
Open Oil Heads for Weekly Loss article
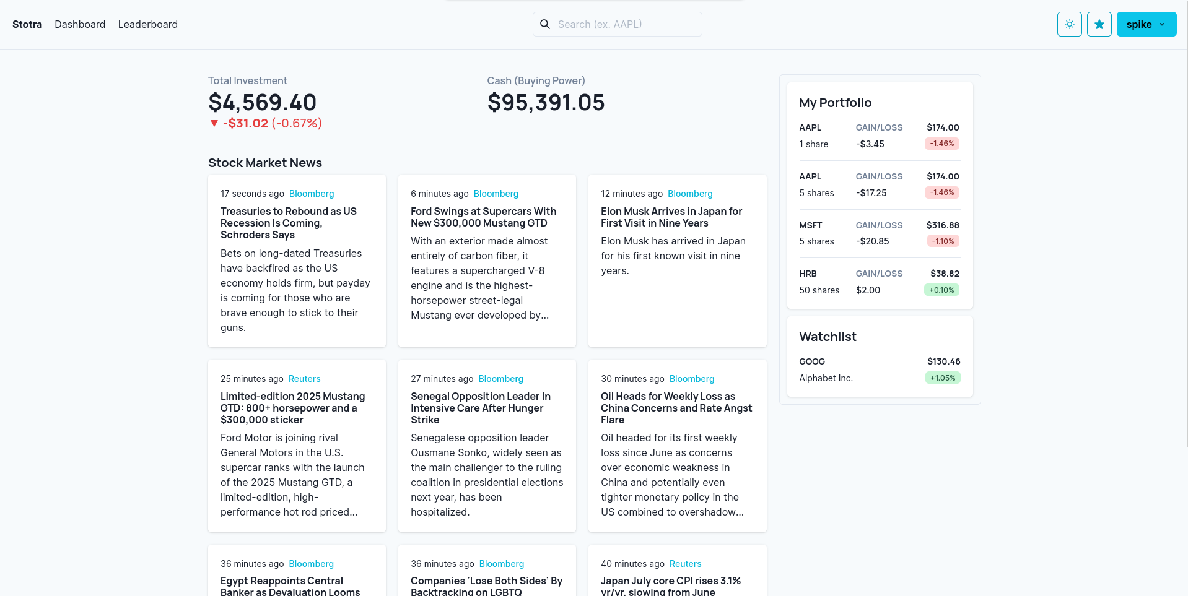point(677,446)
